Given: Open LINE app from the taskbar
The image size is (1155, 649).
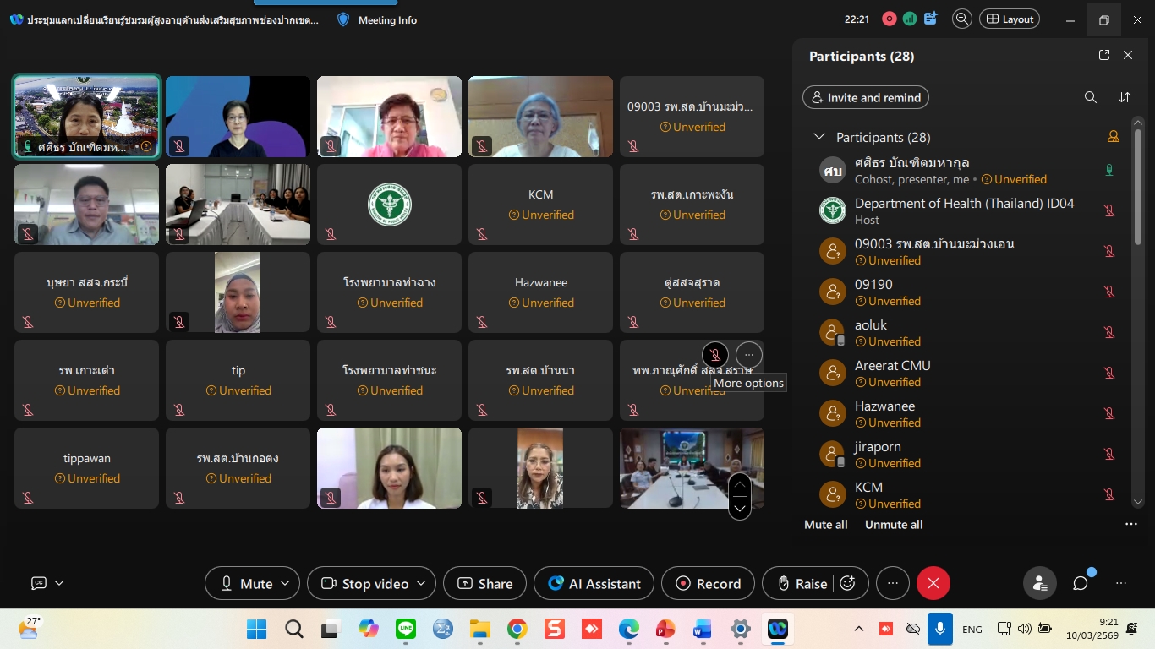Looking at the screenshot, I should pos(406,629).
